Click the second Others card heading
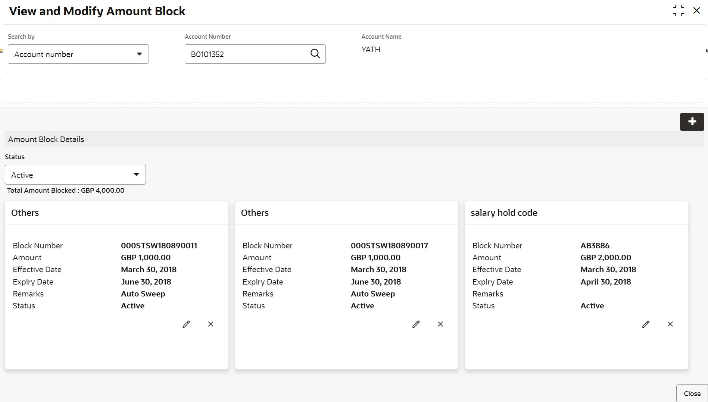The image size is (708, 402). tap(255, 213)
